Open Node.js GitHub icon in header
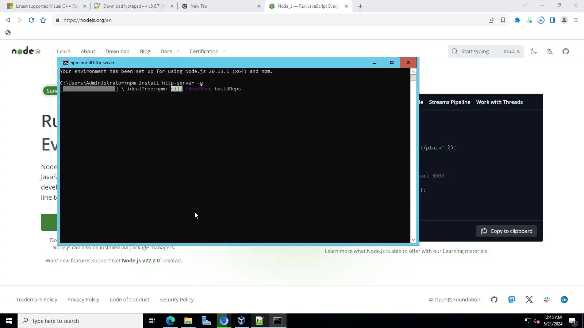Image resolution: width=584 pixels, height=328 pixels. tap(566, 51)
